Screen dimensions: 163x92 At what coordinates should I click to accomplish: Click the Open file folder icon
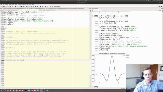click(4, 6)
